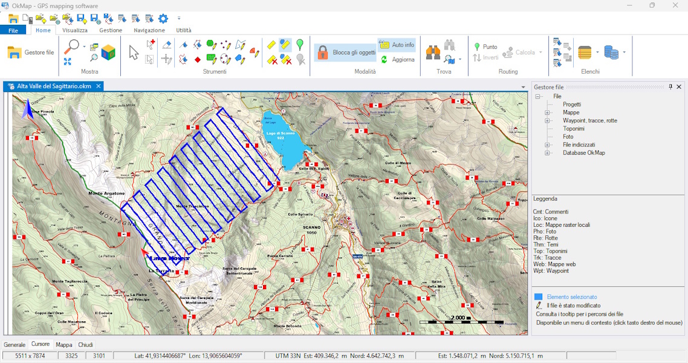Open the quick access toolbar customize arrow
The image size is (688, 363).
(179, 18)
